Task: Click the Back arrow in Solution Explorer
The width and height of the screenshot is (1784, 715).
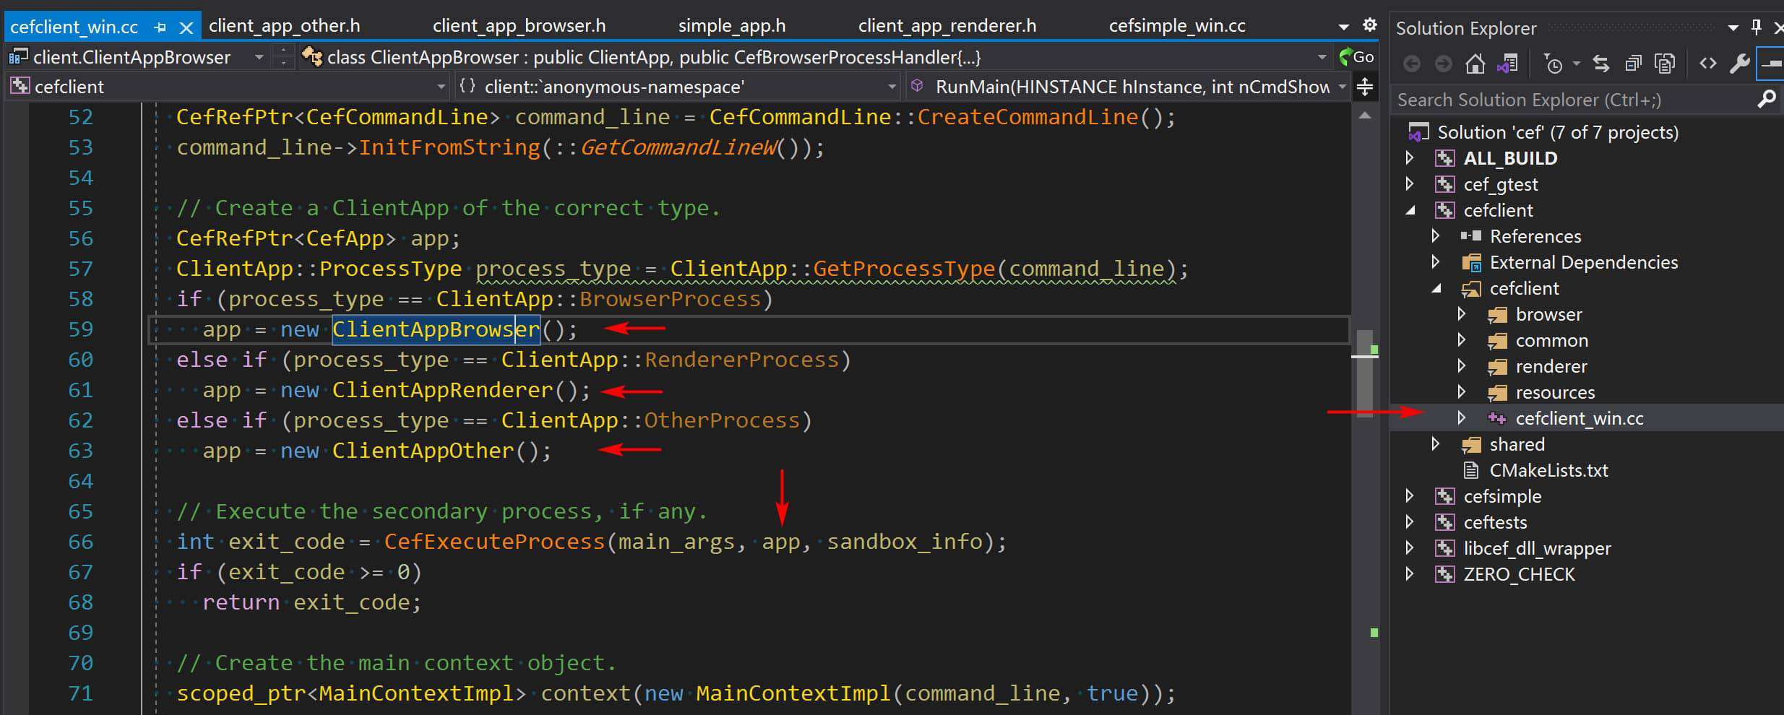Action: click(1412, 64)
